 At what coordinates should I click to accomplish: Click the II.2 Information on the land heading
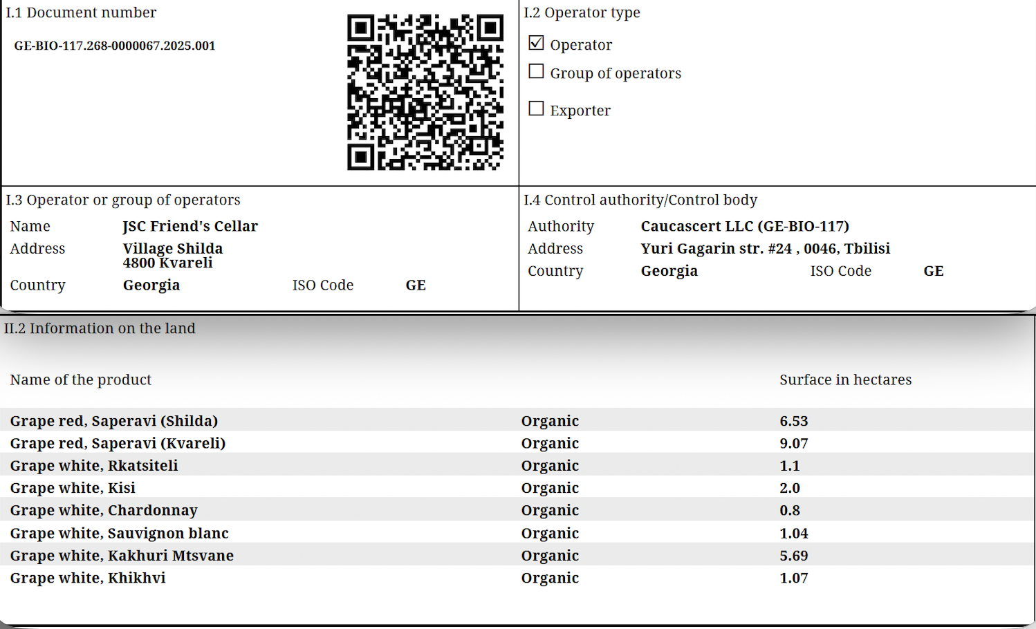pyautogui.click(x=100, y=328)
